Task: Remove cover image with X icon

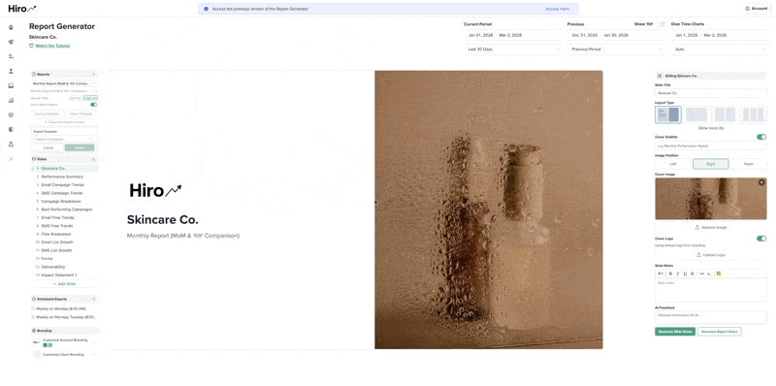Action: 761,182
